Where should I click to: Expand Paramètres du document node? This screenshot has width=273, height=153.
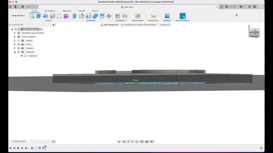pyautogui.click(x=15, y=33)
